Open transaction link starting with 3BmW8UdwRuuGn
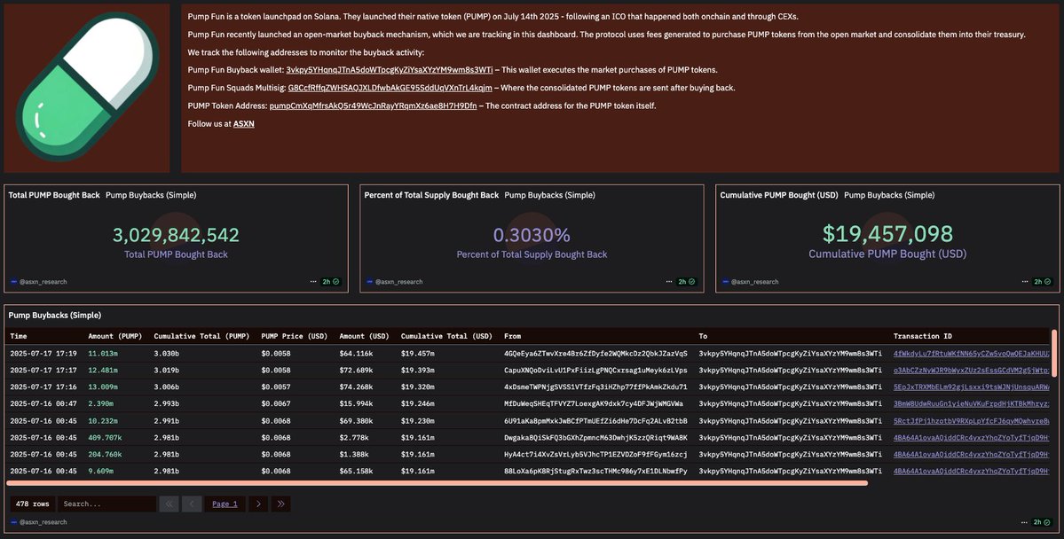Screen dimensions: 1064x539 (x=971, y=403)
